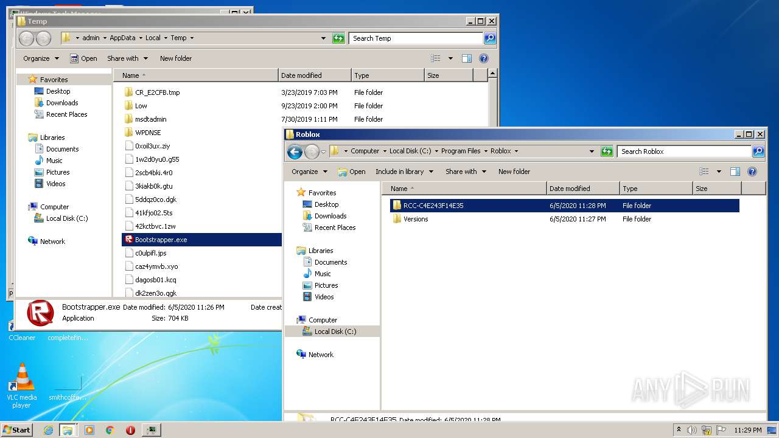This screenshot has width=779, height=438.
Task: Refresh the Temp folder address bar
Action: (x=338, y=38)
